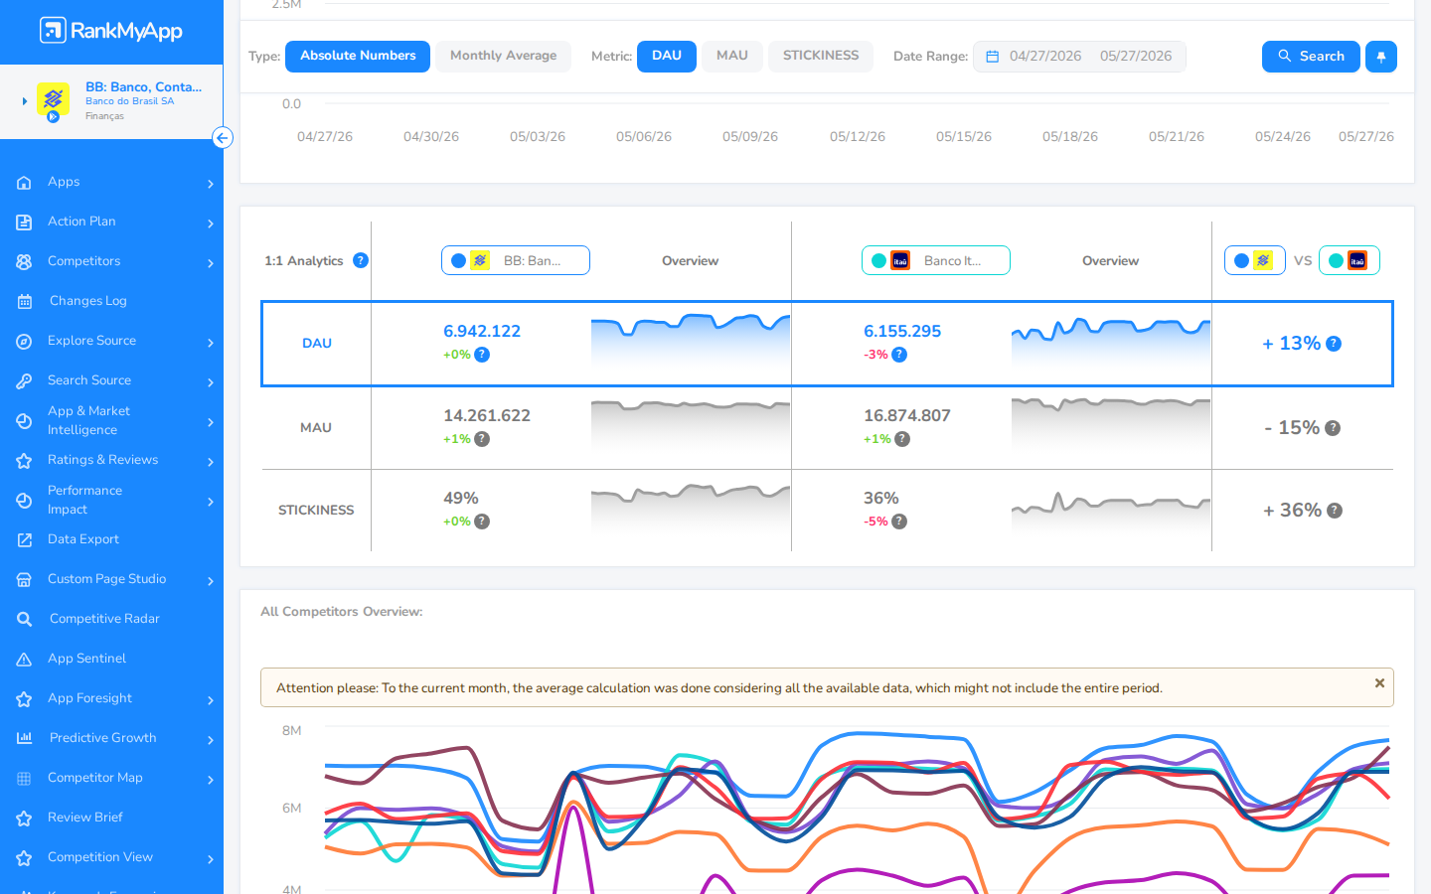Click the Explore Source compass icon
1431x894 pixels.
pyautogui.click(x=24, y=342)
